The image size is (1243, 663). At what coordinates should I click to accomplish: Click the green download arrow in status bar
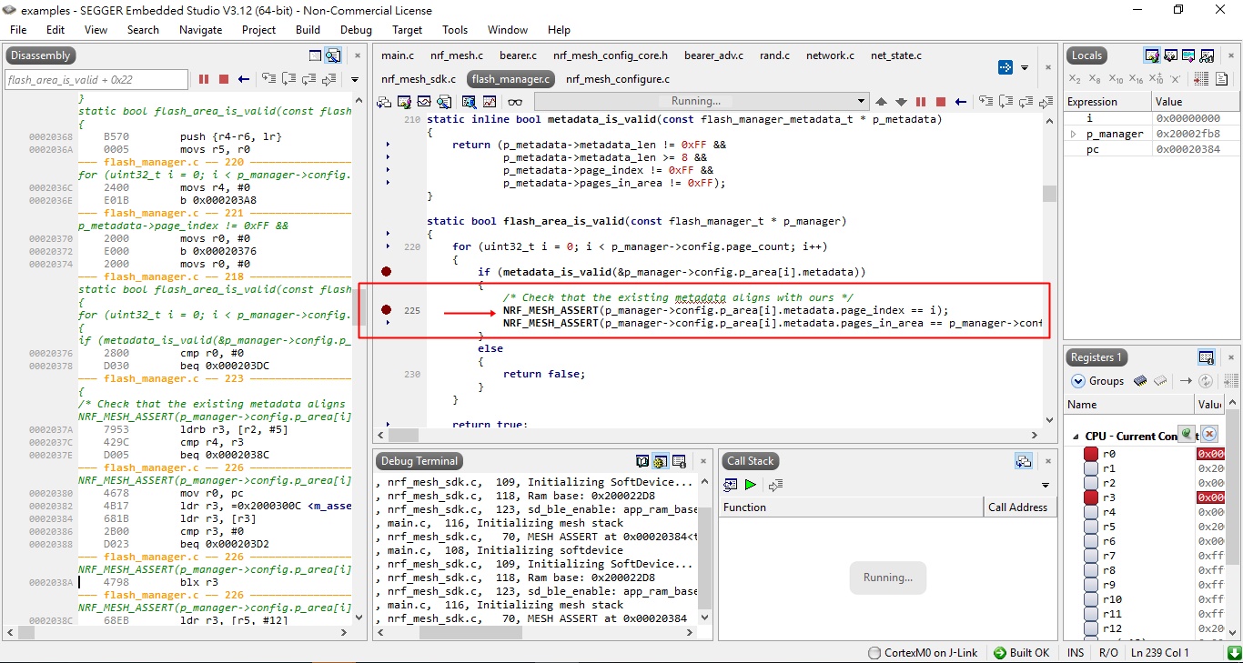point(1233,652)
